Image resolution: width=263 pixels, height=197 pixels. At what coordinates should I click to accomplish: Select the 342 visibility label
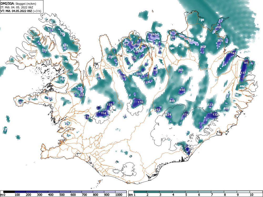[x=203, y=47]
